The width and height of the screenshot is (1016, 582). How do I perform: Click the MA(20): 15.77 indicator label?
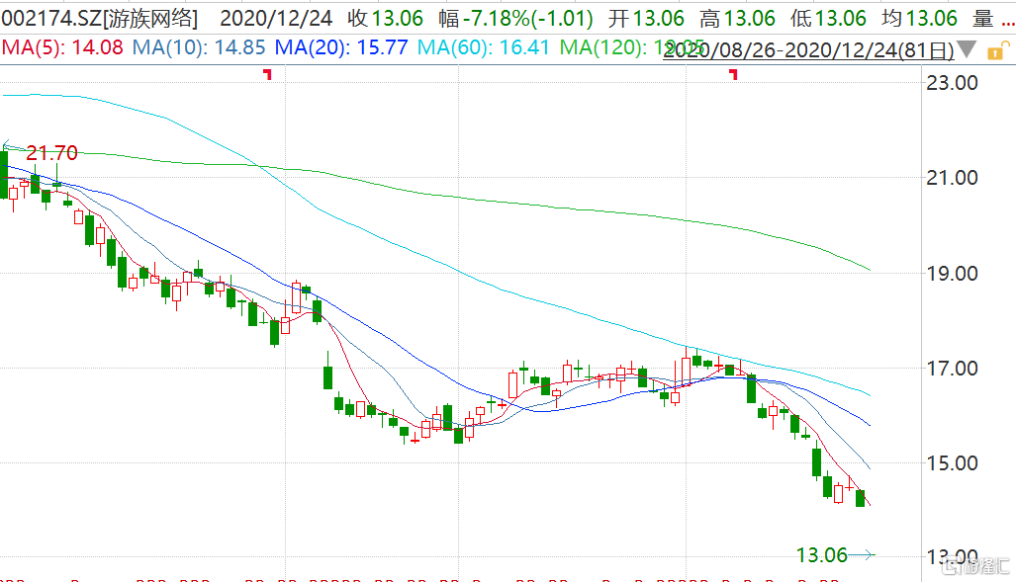click(x=341, y=47)
